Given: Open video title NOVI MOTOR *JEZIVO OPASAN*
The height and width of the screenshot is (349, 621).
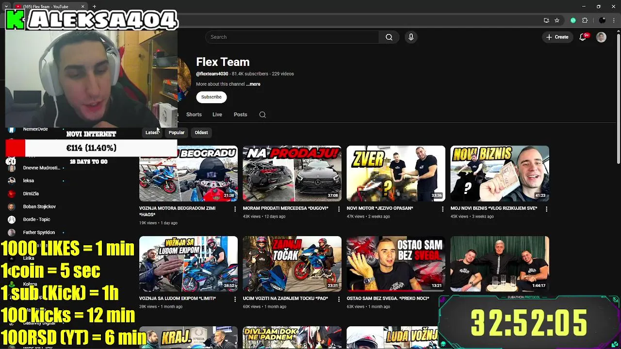Looking at the screenshot, I should coord(380,208).
